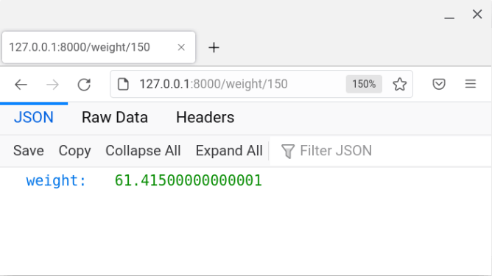Screen dimensions: 492x276
Task: Go back using the back arrow
Action: 21,85
